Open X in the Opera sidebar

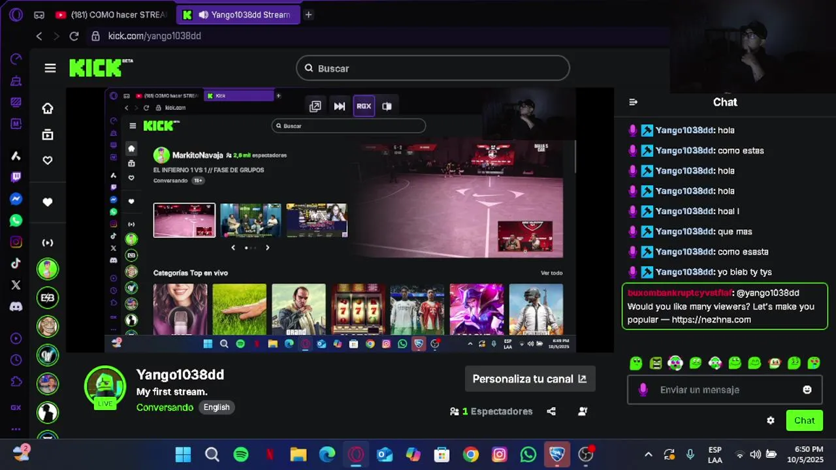pos(16,285)
